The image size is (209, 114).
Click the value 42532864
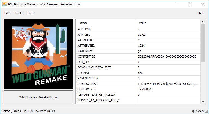click(x=145, y=89)
